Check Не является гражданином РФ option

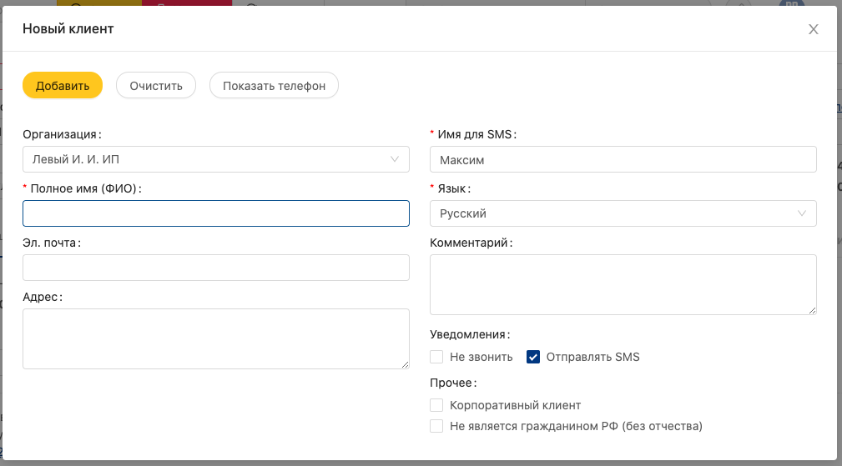pyautogui.click(x=436, y=426)
